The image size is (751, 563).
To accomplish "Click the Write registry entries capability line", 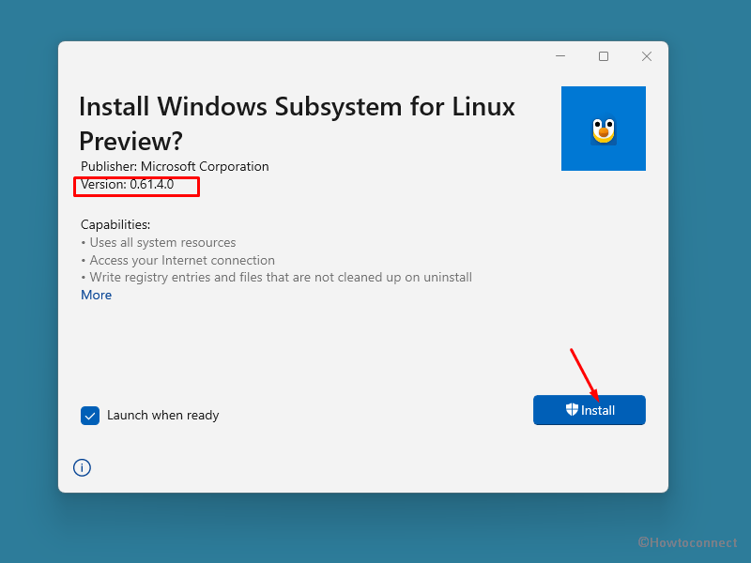I will tap(277, 277).
